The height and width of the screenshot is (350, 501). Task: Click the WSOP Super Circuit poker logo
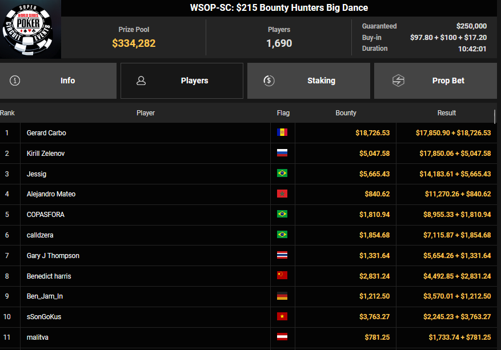(x=30, y=30)
